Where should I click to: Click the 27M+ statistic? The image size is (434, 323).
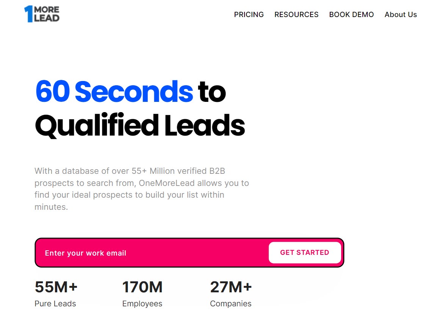pyautogui.click(x=231, y=287)
